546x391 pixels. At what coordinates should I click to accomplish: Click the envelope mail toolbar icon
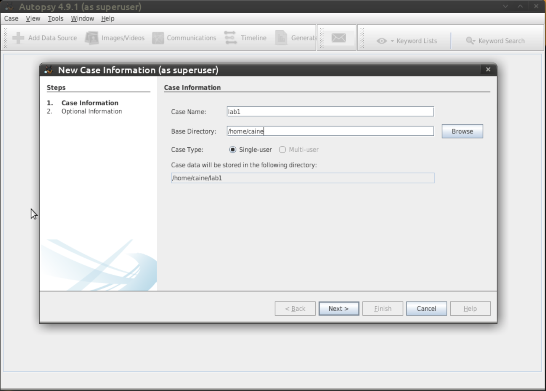(x=339, y=38)
